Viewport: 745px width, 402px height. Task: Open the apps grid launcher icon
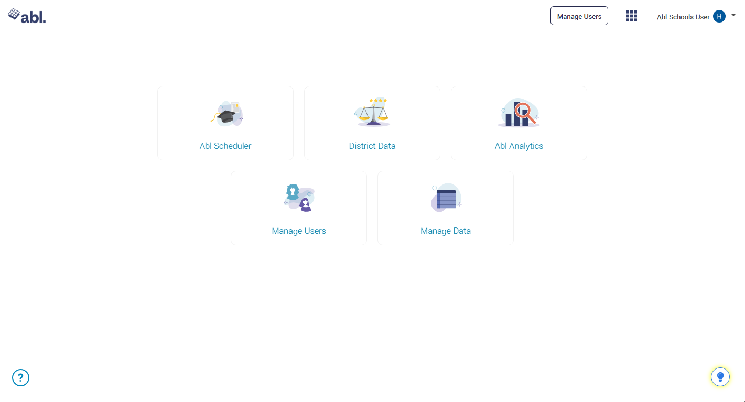631,16
